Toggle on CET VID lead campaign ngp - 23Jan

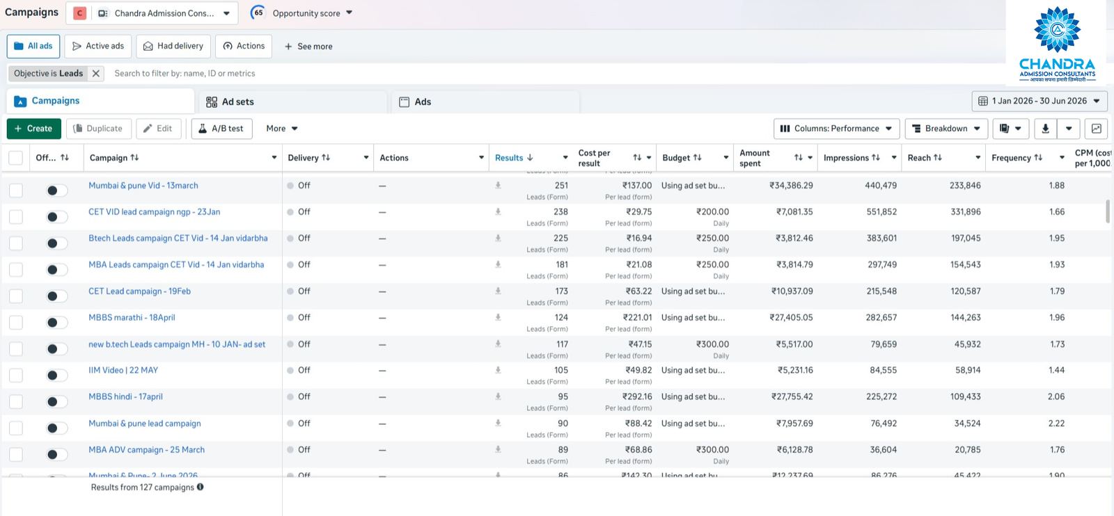coord(57,217)
